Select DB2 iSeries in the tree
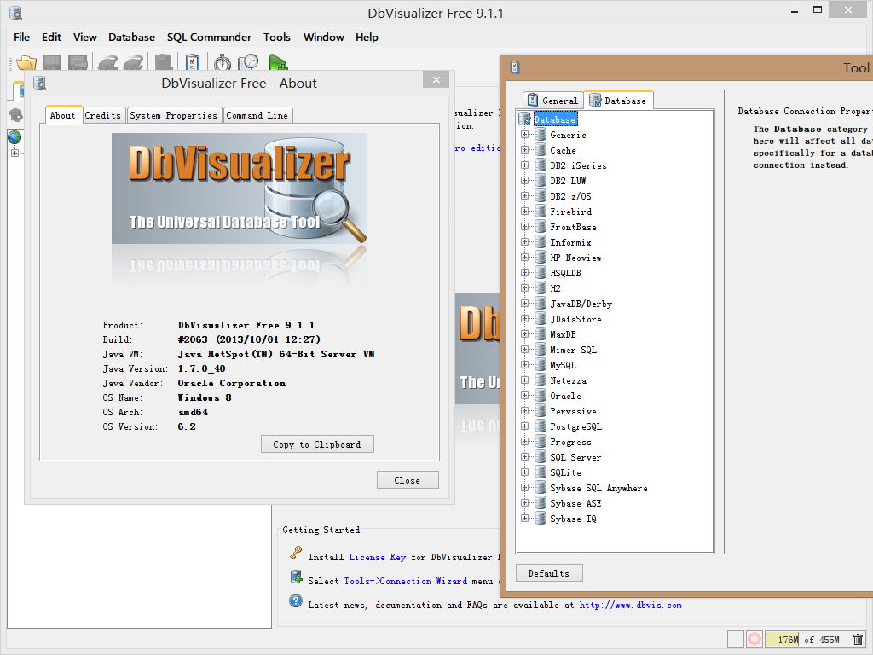The width and height of the screenshot is (873, 655). click(579, 165)
